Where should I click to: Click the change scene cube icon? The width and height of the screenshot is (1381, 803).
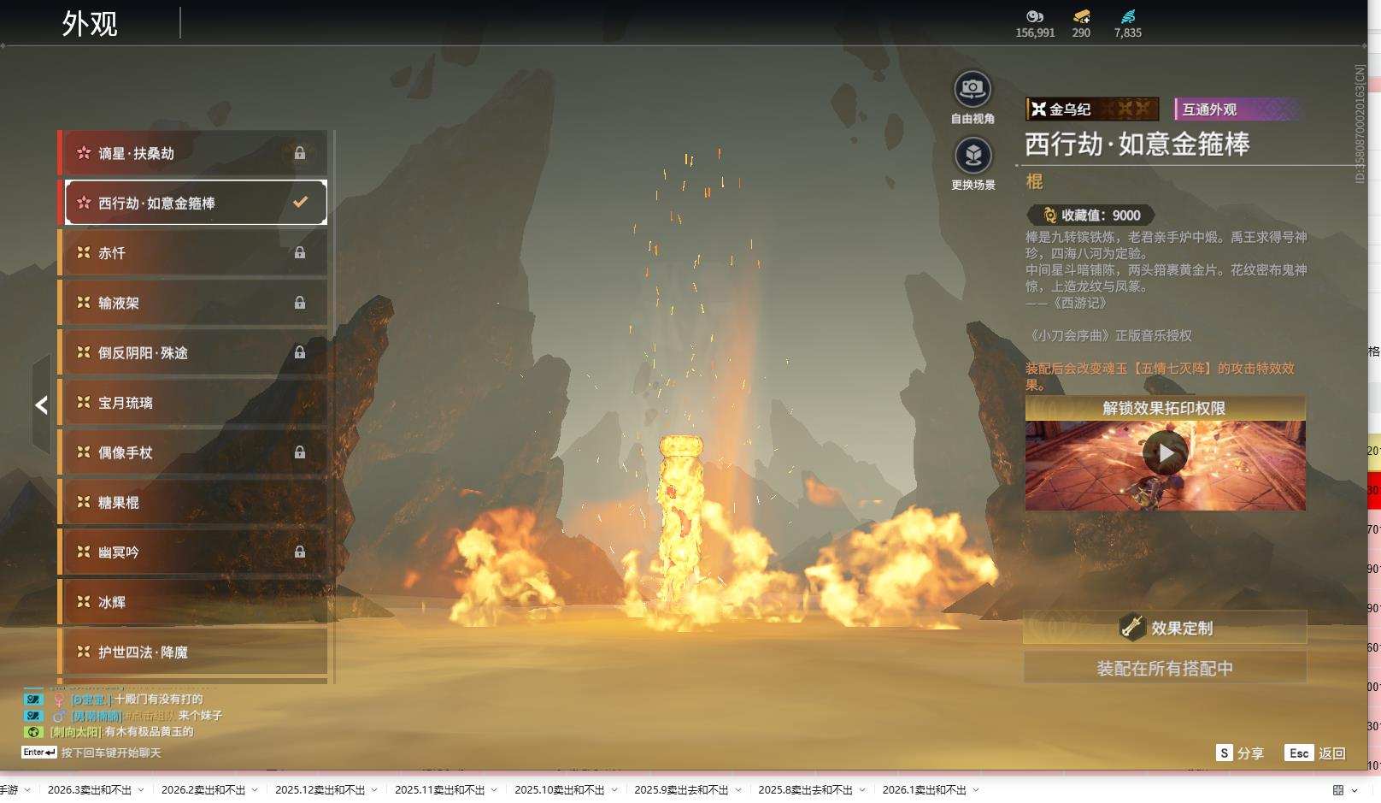point(973,156)
